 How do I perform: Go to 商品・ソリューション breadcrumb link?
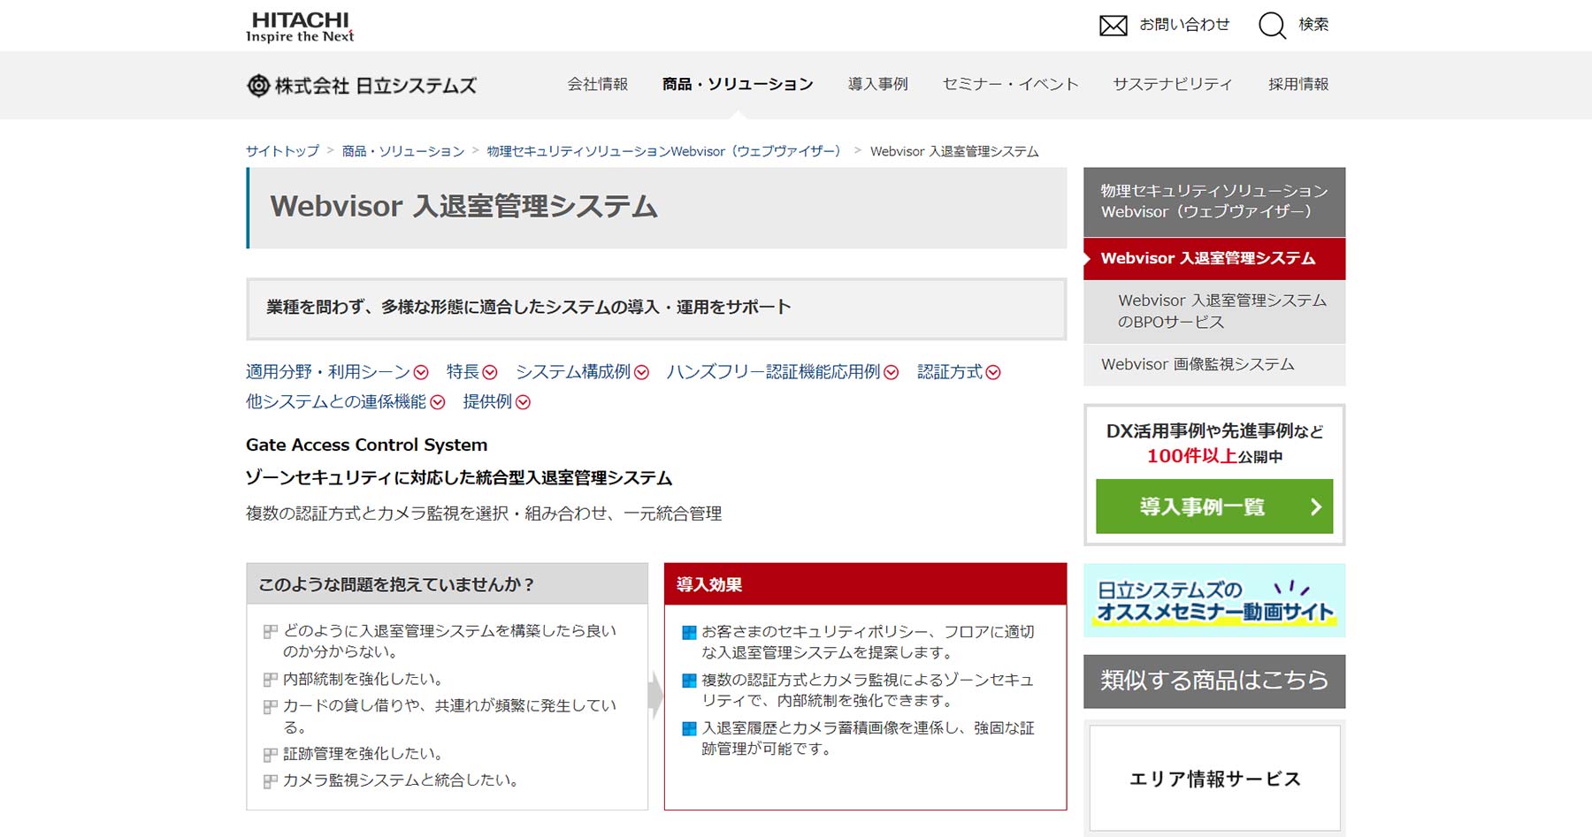402,151
